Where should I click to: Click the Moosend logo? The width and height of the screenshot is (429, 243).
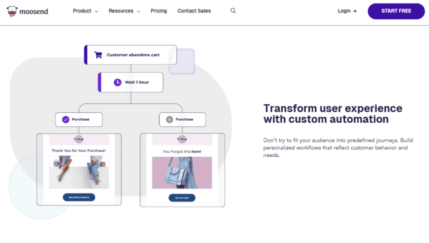pos(27,11)
